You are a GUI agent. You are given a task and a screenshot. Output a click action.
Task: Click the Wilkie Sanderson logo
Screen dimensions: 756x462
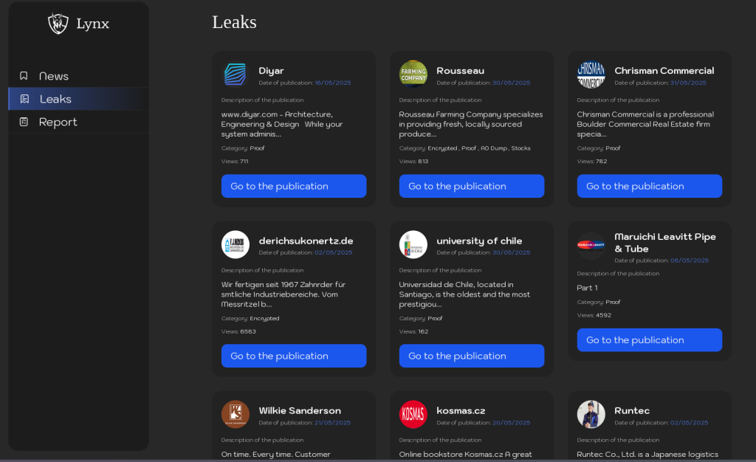236,414
